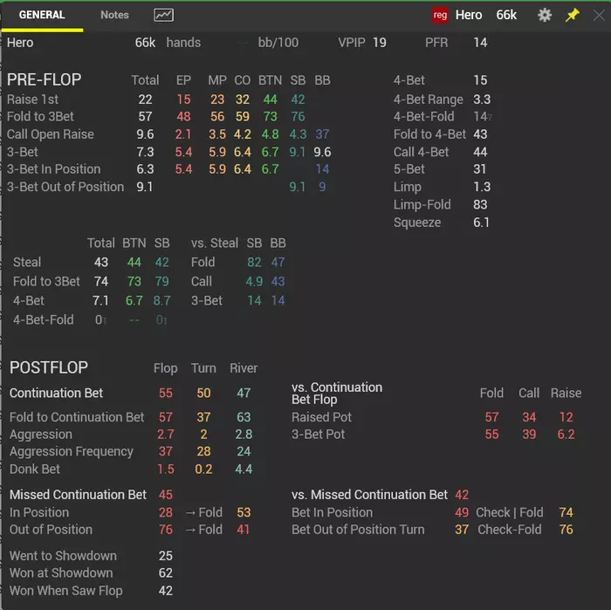The width and height of the screenshot is (611, 610).
Task: Click Won When Saw Flop value 42
Action: point(166,591)
